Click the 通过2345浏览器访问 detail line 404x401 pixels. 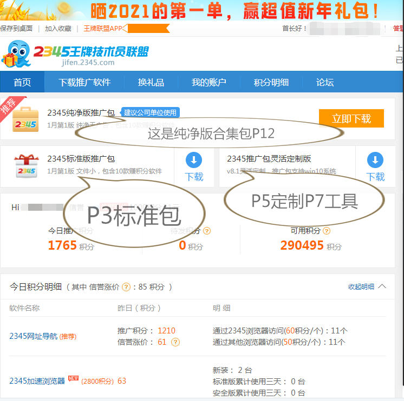point(280,331)
